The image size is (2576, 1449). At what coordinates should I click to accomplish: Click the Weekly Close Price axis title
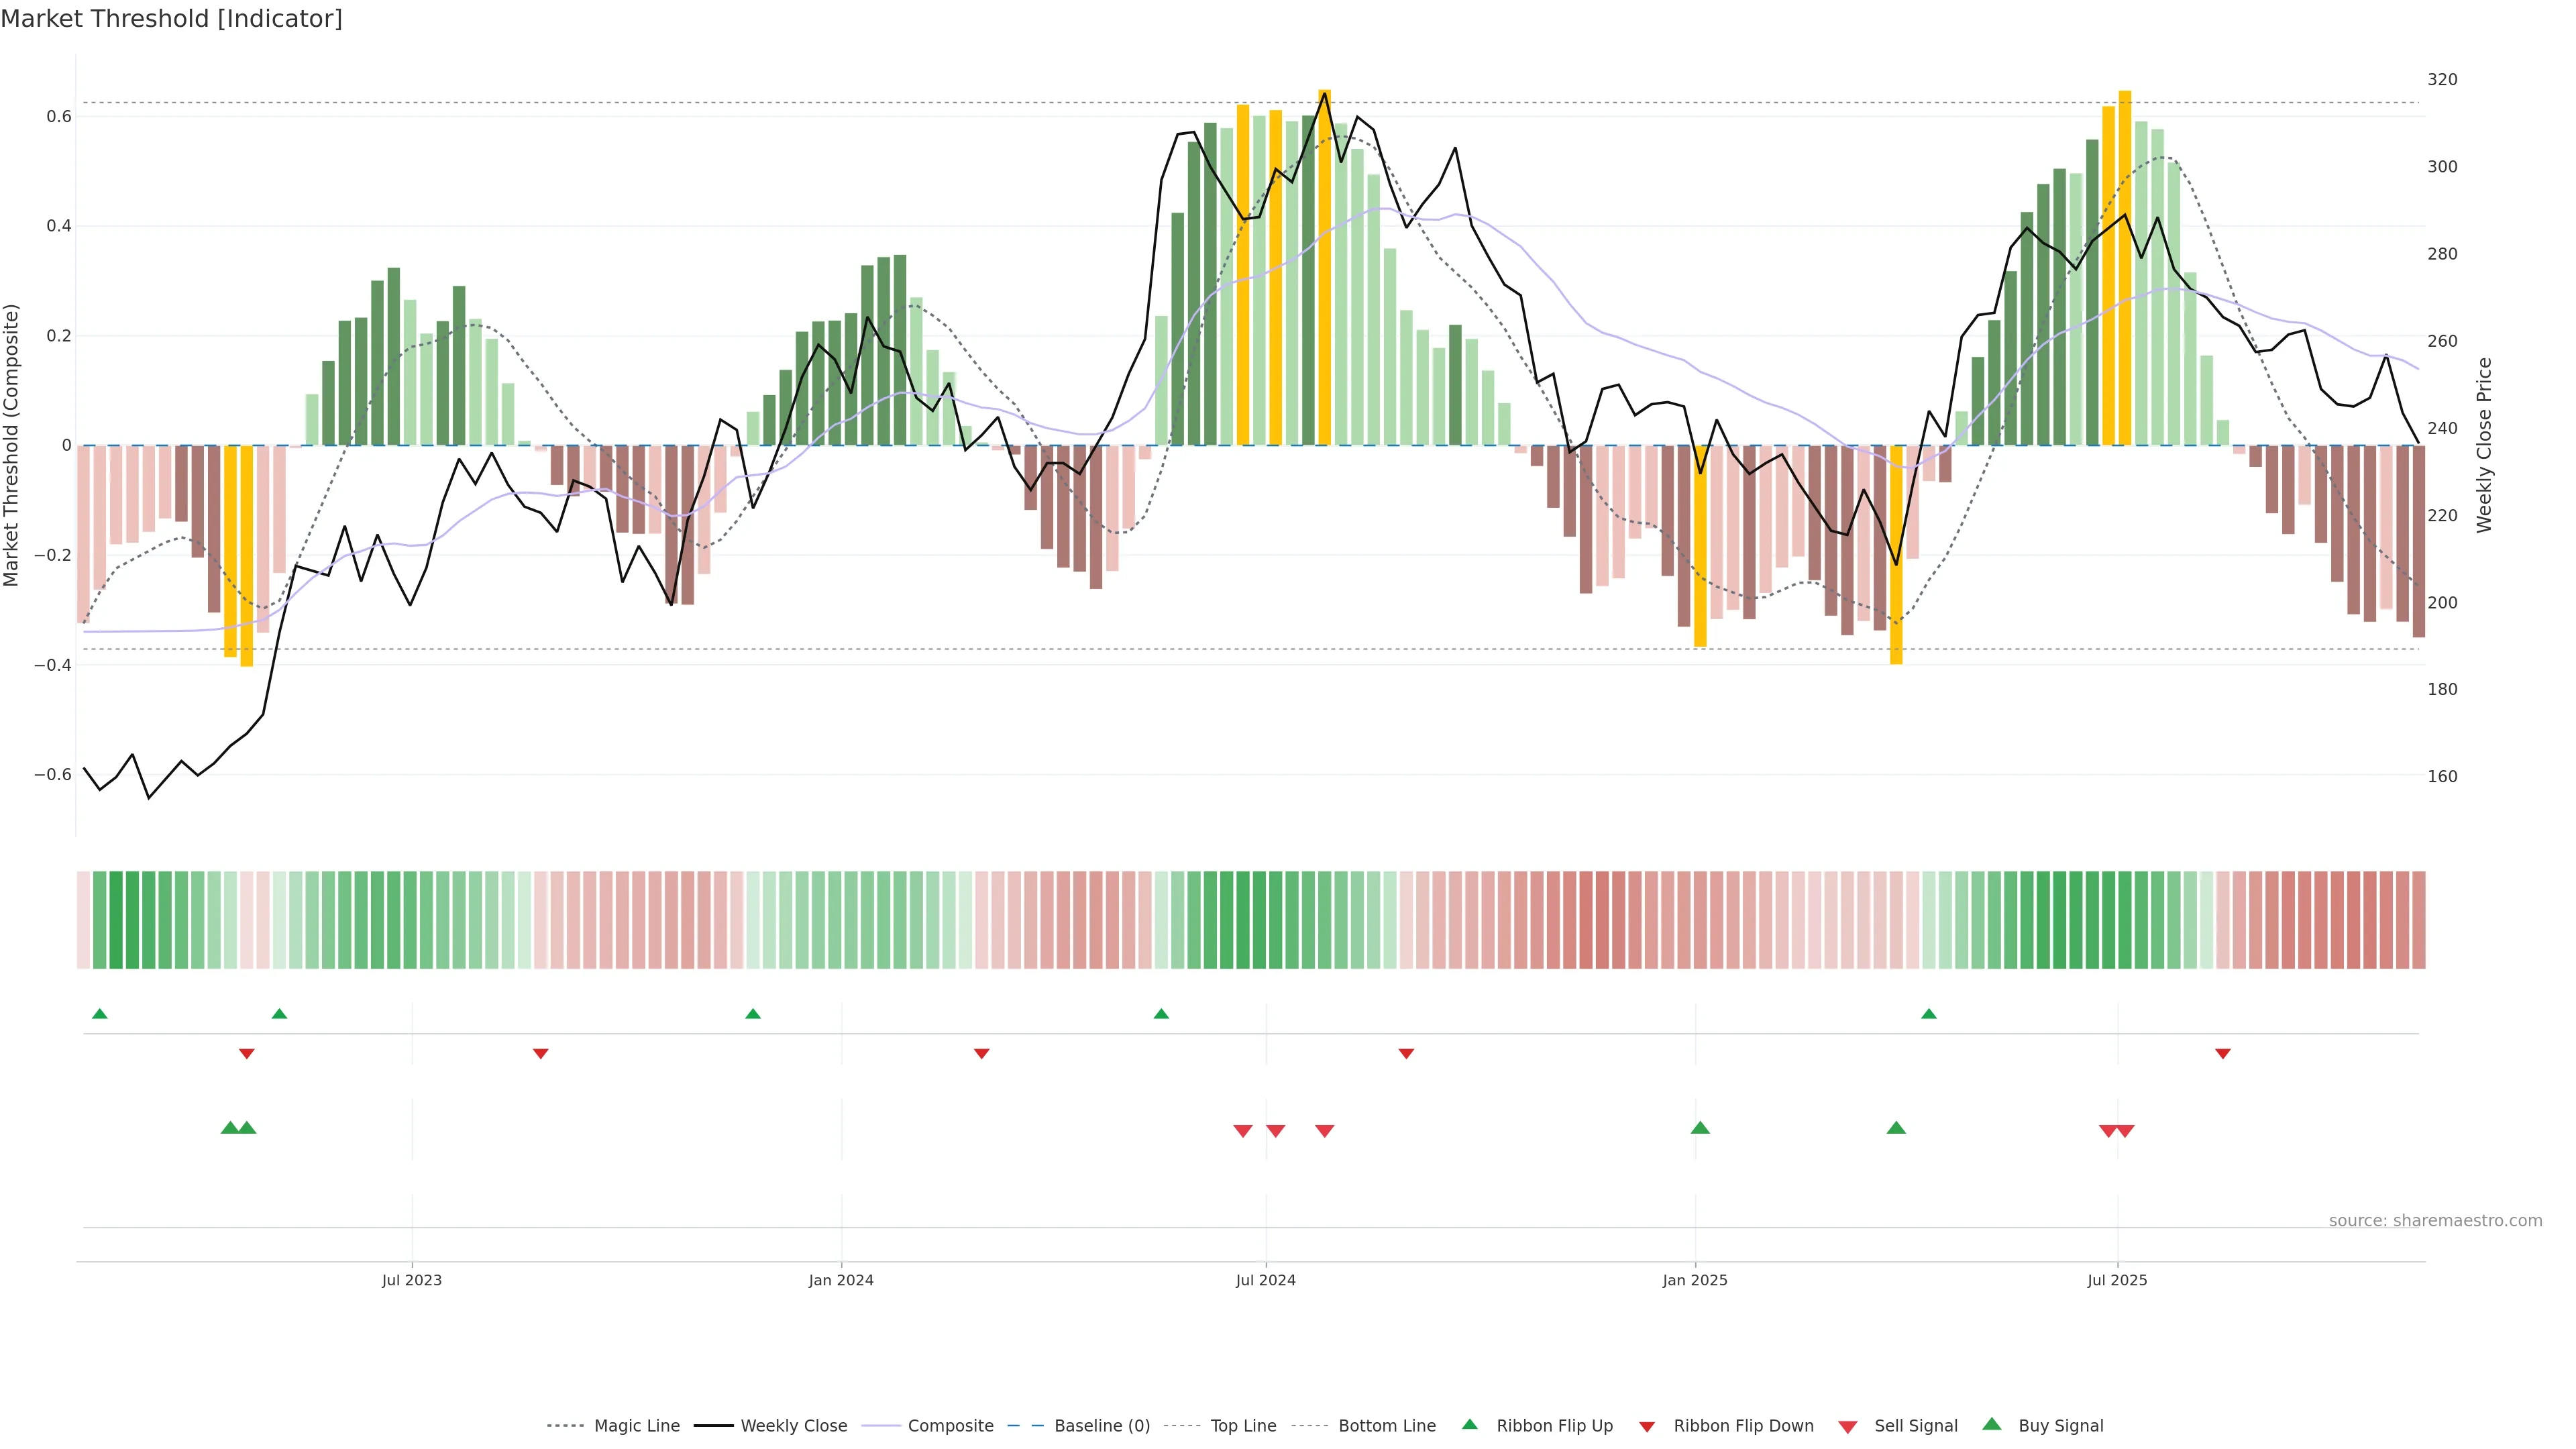[x=2484, y=445]
